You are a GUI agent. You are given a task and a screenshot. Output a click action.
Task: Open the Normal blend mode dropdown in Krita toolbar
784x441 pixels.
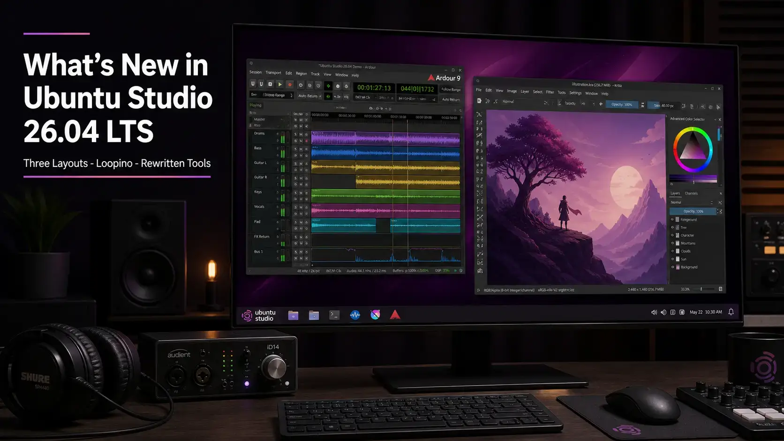[525, 102]
